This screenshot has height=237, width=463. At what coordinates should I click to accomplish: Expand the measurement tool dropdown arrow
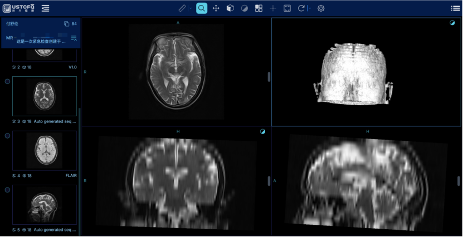click(191, 8)
